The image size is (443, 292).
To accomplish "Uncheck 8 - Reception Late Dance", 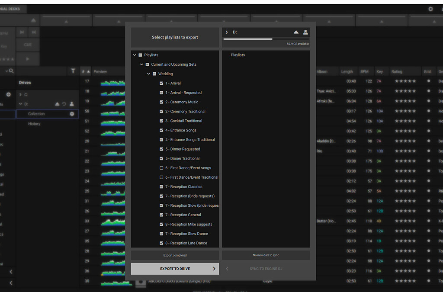I will pyautogui.click(x=161, y=243).
